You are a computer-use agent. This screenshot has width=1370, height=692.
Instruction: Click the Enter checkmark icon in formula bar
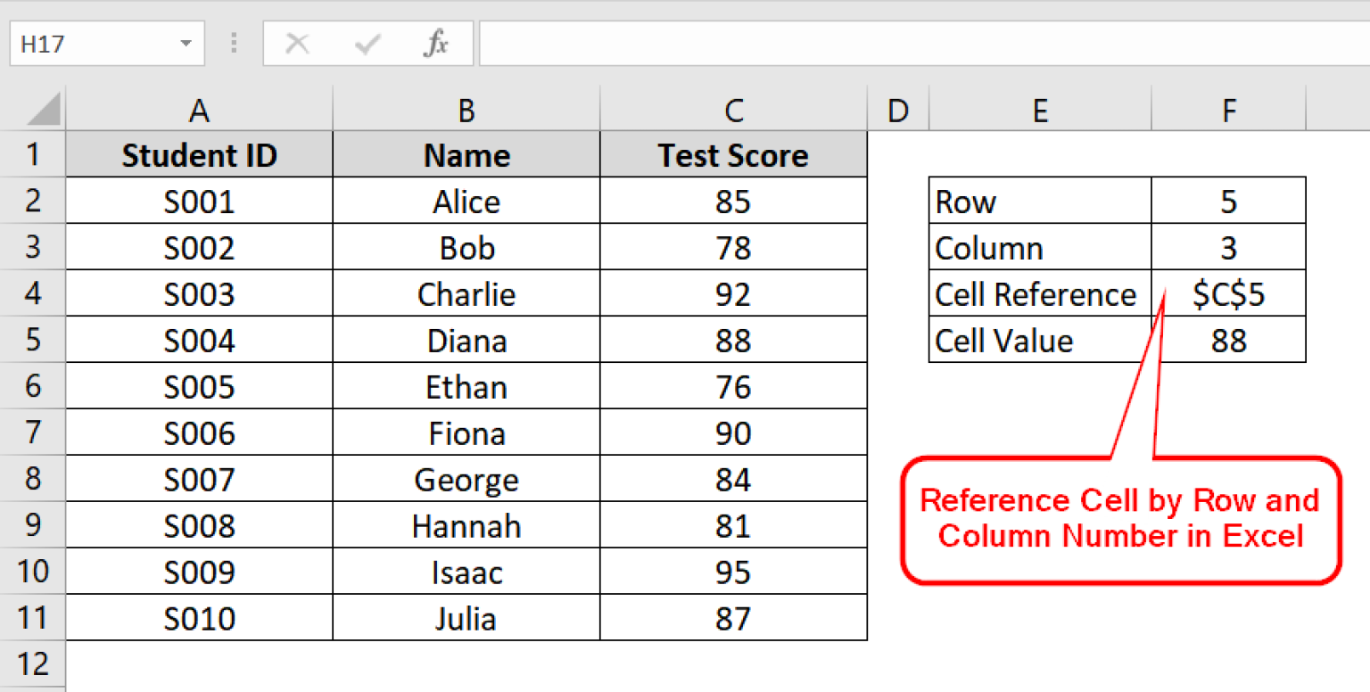coord(367,44)
